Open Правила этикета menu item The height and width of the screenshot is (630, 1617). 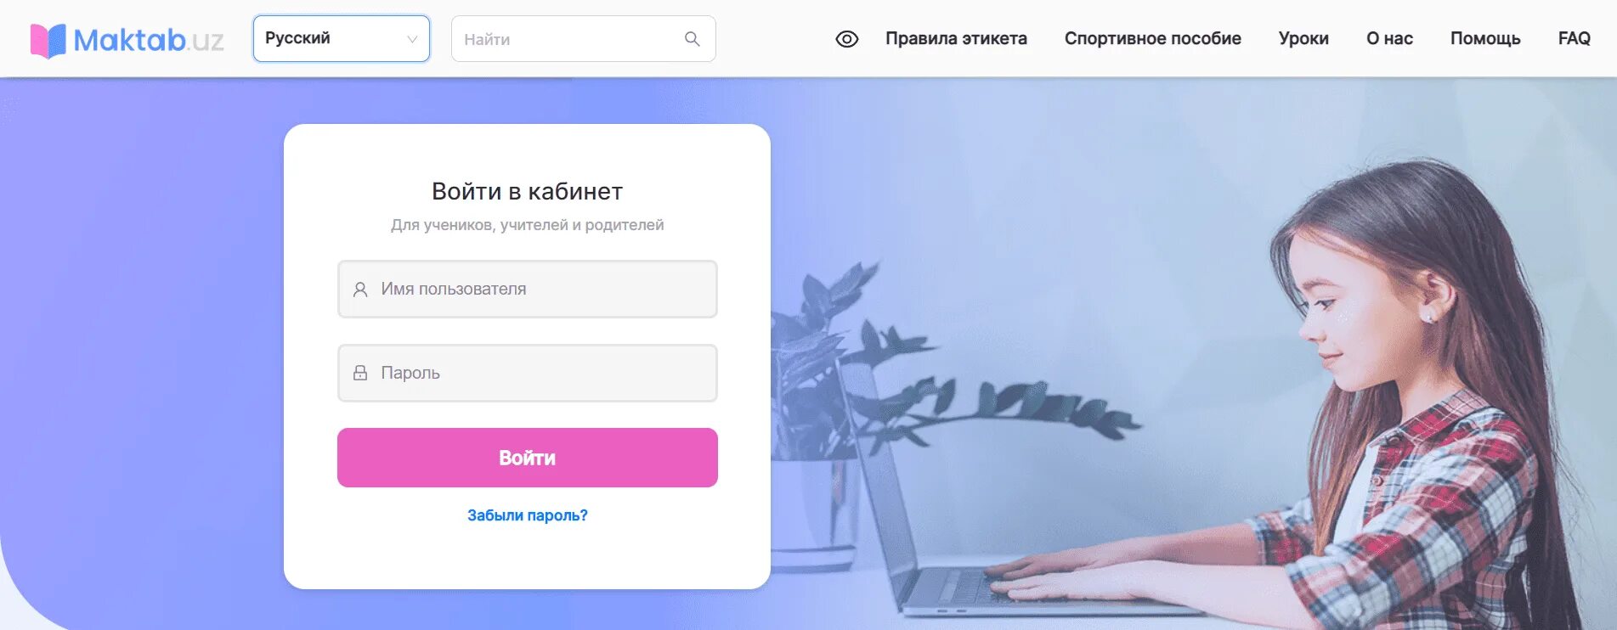[x=956, y=38]
